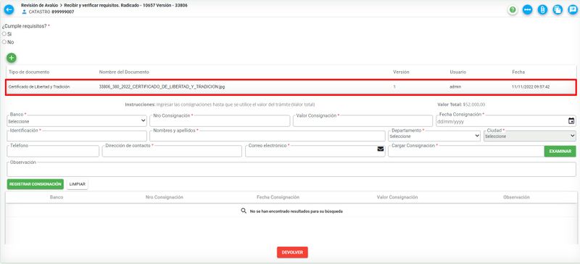Click the Observación table header
Image resolution: width=580 pixels, height=264 pixels.
pyautogui.click(x=516, y=197)
